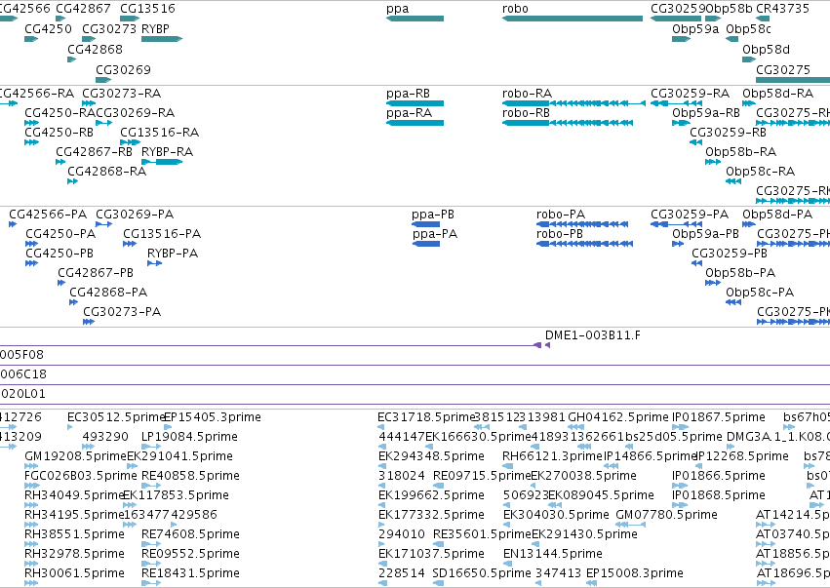Select the IP01867.5prime EST feature

[680, 426]
